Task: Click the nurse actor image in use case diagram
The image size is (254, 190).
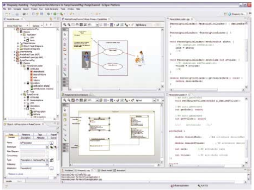Action: click(86, 60)
